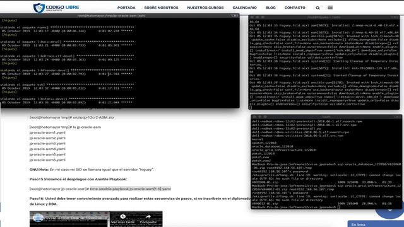Click the highlighted time ansible-playbook command
Screen dimensions: 404x227
pos(131,189)
